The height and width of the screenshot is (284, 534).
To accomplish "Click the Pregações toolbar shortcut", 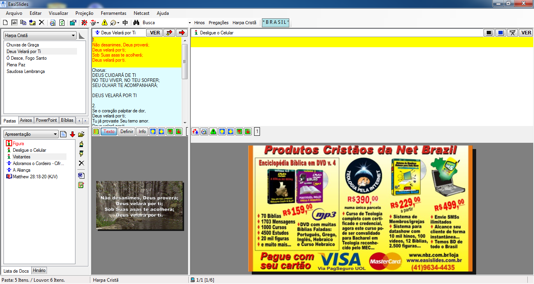I will 219,23.
